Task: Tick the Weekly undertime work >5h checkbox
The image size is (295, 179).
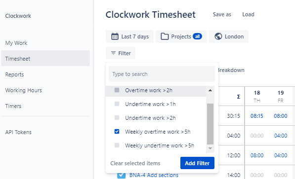Action: (x=117, y=145)
